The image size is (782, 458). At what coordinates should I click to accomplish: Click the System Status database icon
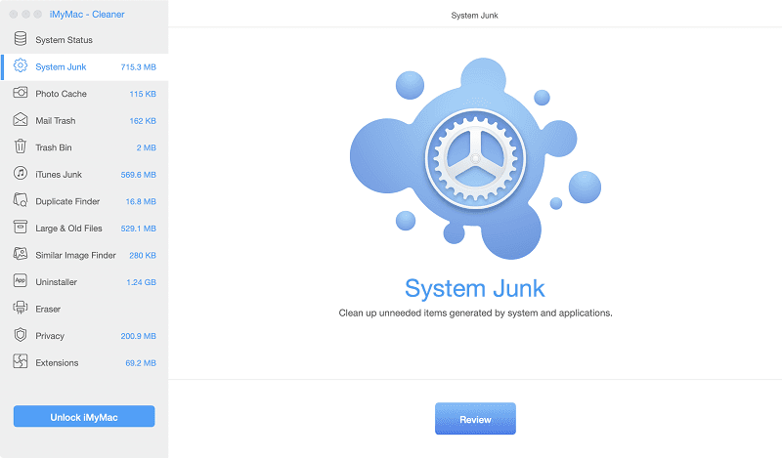point(21,39)
